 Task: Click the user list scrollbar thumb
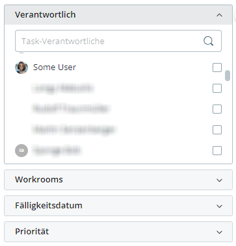pyautogui.click(x=228, y=75)
